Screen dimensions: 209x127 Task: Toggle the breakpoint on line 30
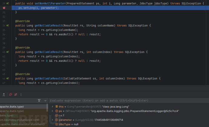[x=4, y=8]
